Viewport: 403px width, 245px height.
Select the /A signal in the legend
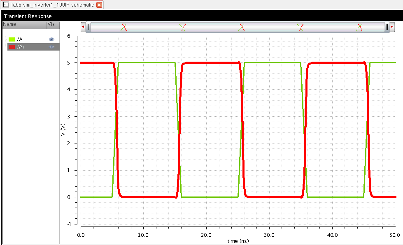20,39
